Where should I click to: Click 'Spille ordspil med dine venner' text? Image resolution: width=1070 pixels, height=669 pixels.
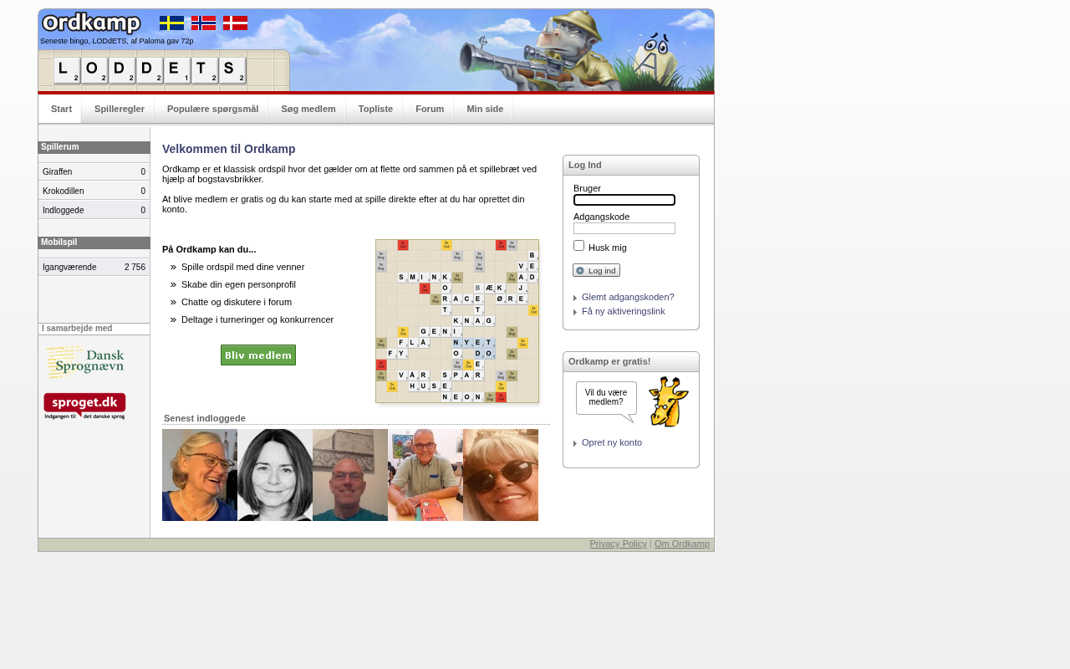coord(243,267)
